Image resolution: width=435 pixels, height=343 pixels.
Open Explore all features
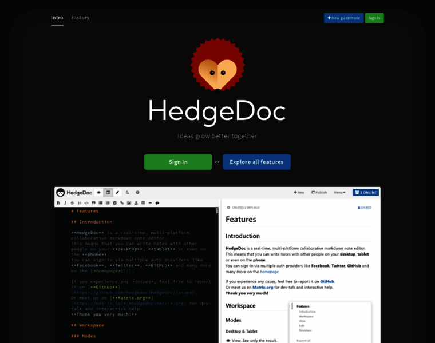256,162
